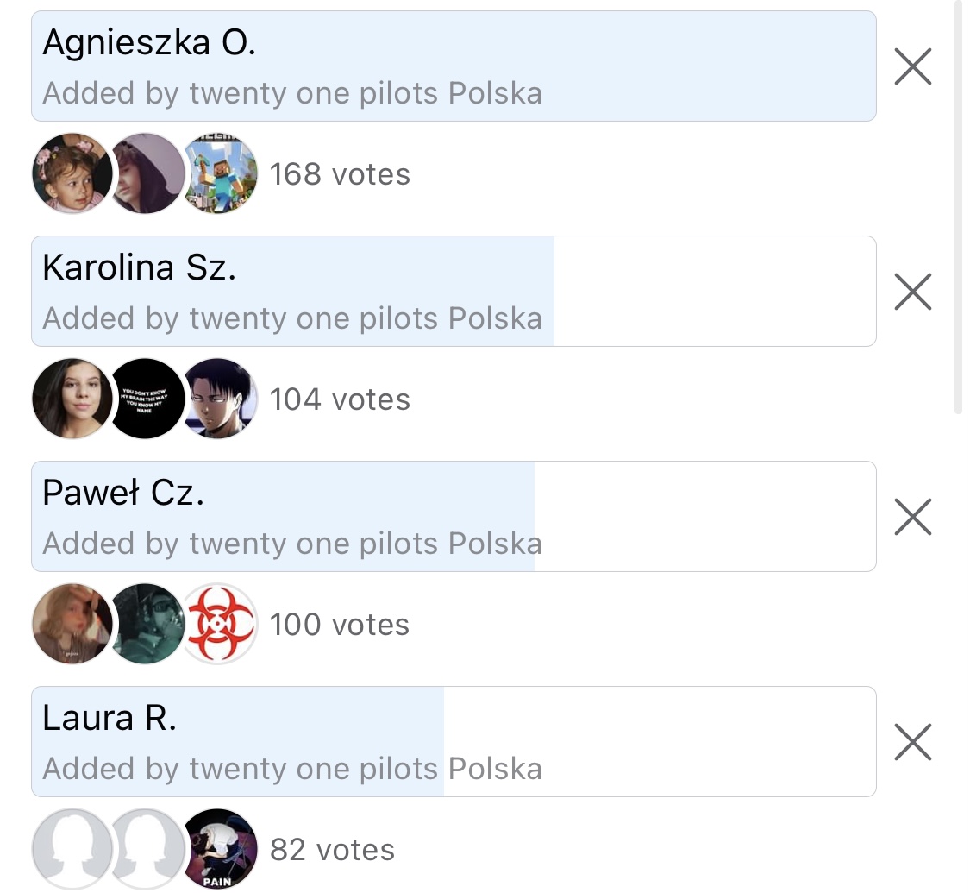Viewport: 970px width, 893px height.
Task: Remove the Laura R. poll option
Action: [913, 742]
